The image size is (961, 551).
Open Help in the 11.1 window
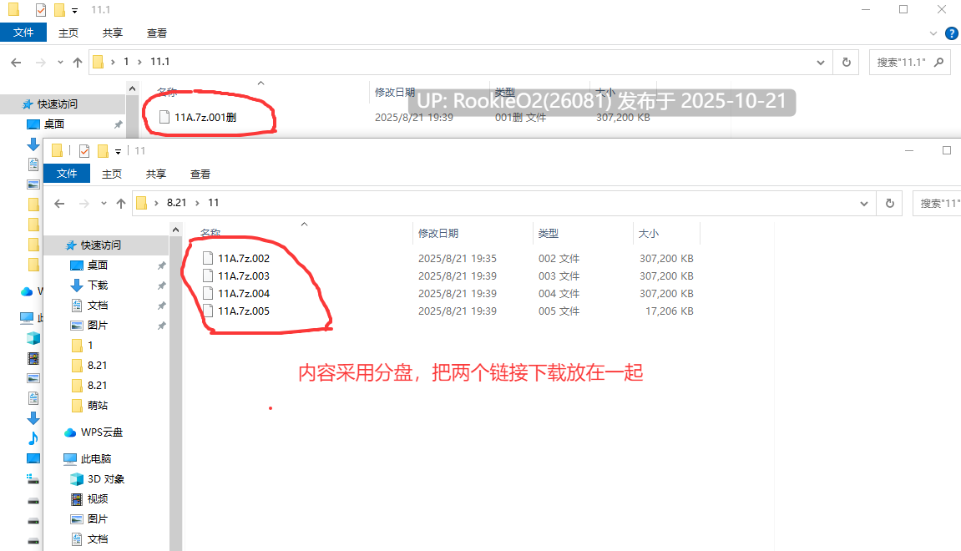(952, 33)
